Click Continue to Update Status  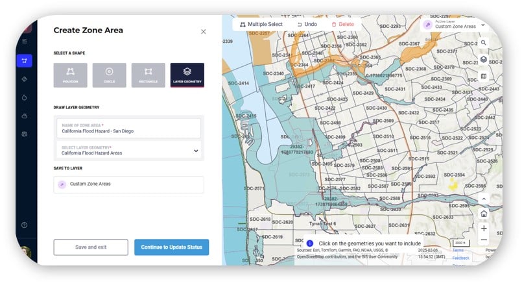point(172,247)
